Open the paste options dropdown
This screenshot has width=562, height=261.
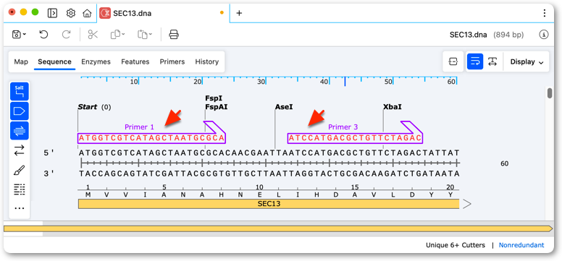(x=151, y=35)
